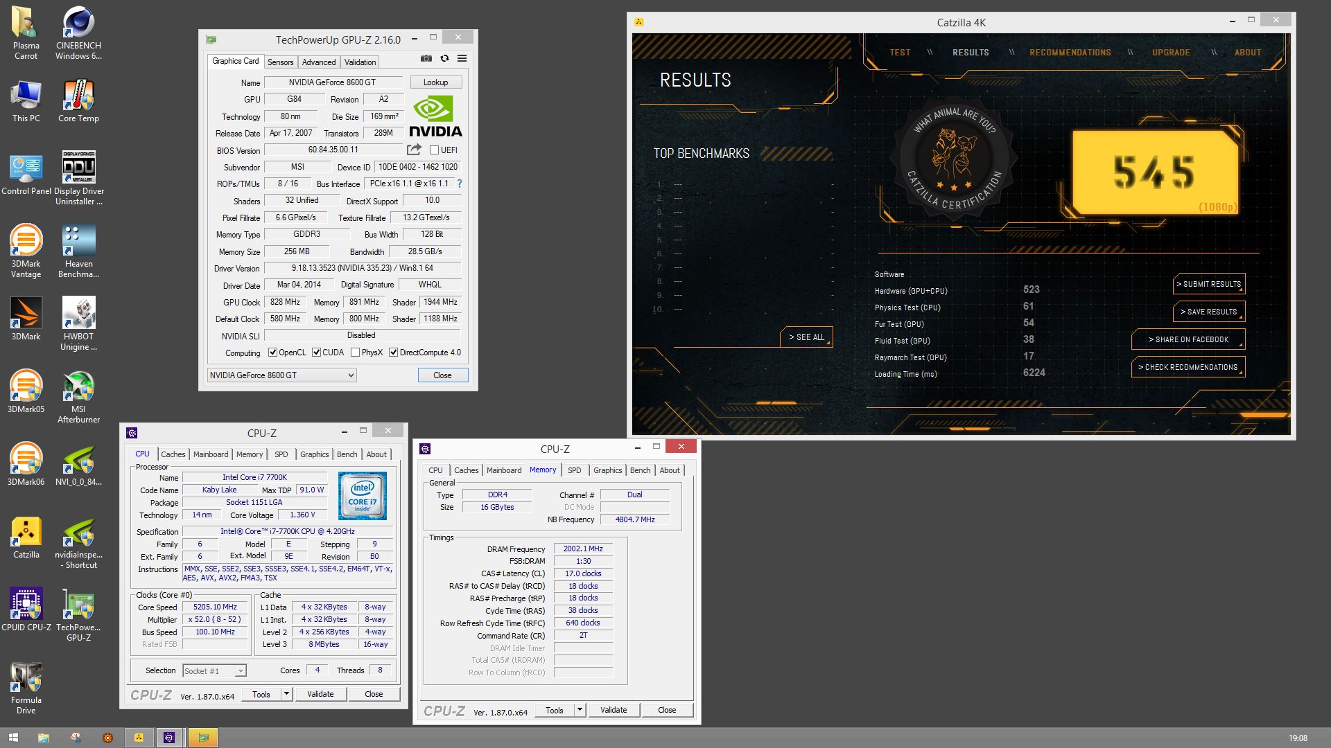Open NVI_0_0_84 desktop shortcut
The width and height of the screenshot is (1331, 748).
tap(78, 465)
